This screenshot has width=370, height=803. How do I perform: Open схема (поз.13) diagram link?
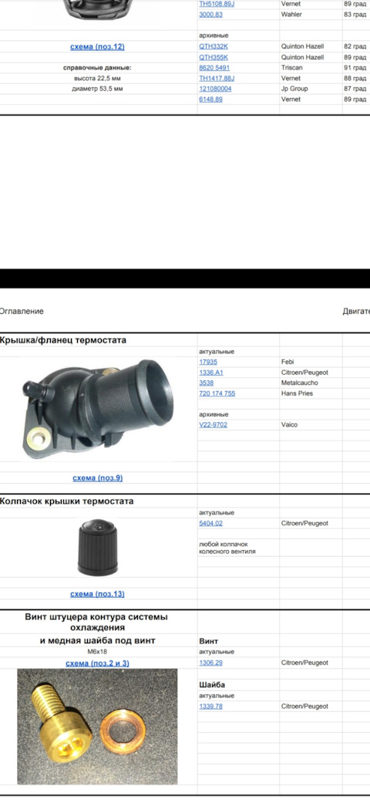coord(97,594)
